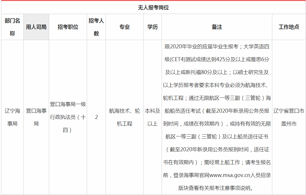Select the 辽宁海事局 department cell
This screenshot has width=306, height=195.
click(12, 117)
